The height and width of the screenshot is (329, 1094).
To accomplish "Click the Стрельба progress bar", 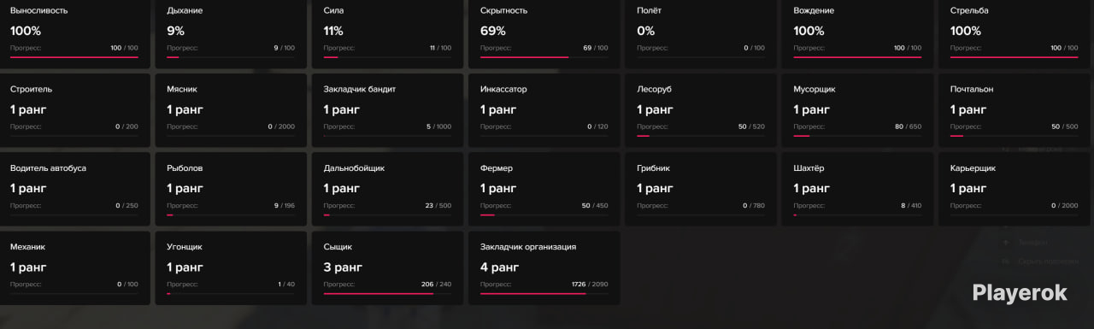I will click(x=1014, y=57).
